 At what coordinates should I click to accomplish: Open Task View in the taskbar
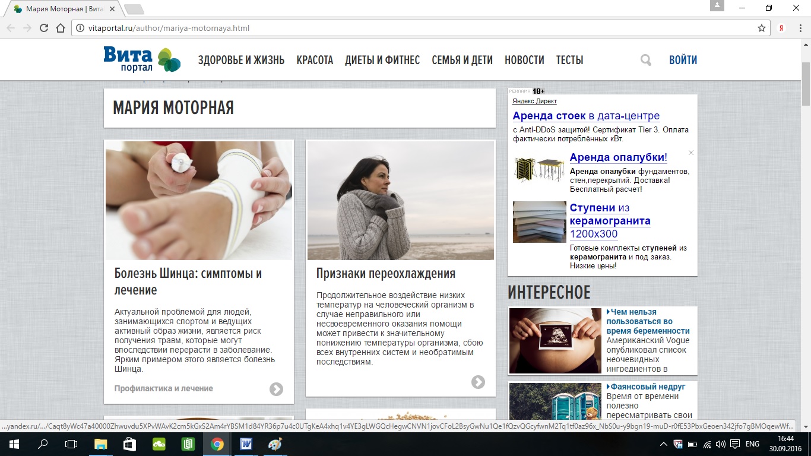tap(71, 444)
